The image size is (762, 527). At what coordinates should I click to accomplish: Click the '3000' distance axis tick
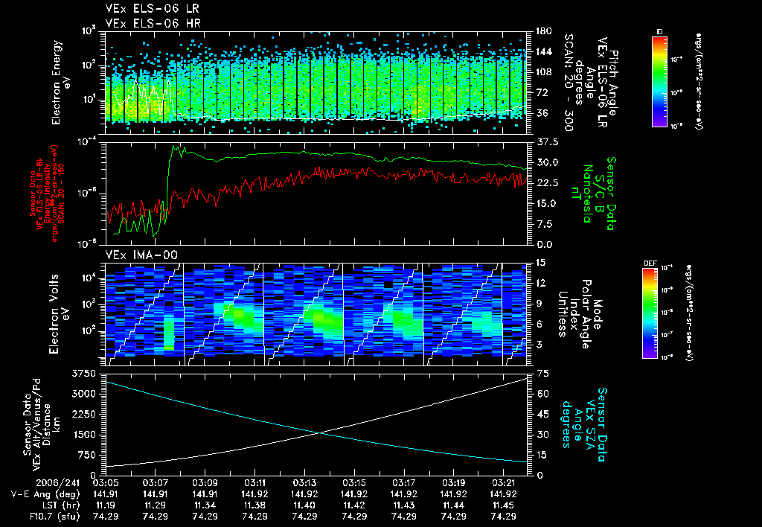[83, 394]
